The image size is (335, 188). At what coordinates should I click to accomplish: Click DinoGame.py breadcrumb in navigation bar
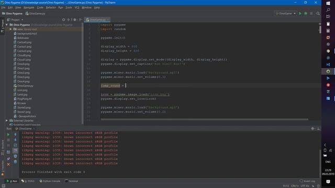[x=36, y=14]
